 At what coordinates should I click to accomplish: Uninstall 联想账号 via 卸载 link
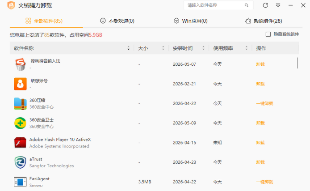[x=260, y=84]
